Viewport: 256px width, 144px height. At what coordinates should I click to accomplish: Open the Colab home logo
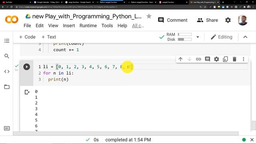tap(12, 20)
